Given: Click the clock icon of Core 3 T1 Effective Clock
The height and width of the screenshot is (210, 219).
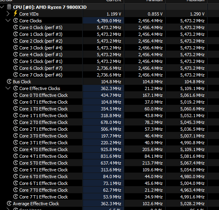Looking at the screenshot, I should 16,143.
